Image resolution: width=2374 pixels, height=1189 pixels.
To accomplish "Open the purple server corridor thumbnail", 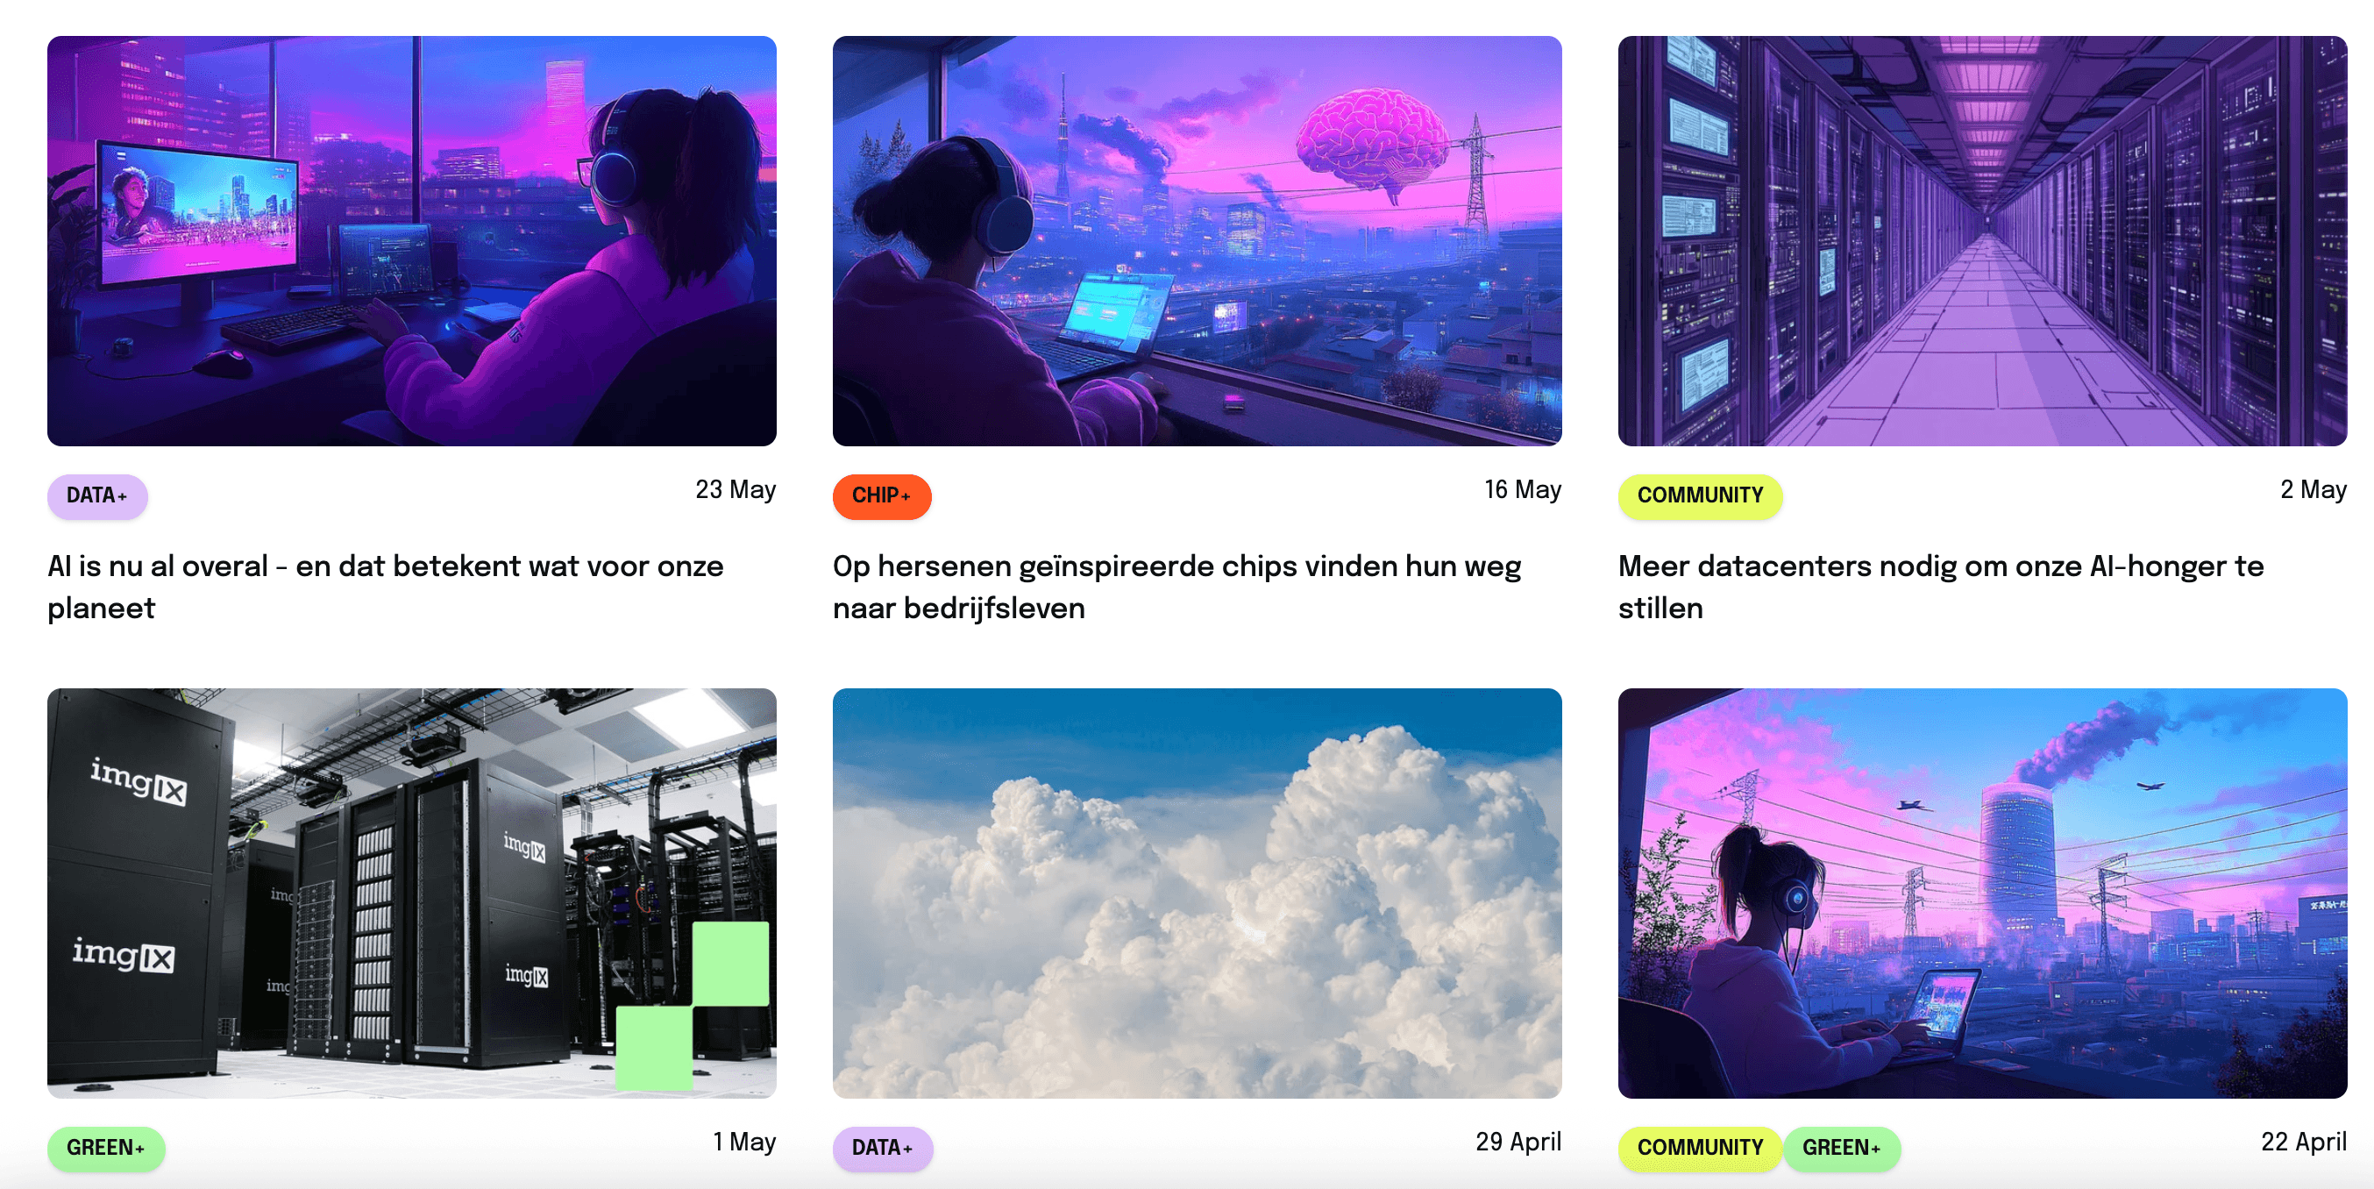I will 1982,241.
